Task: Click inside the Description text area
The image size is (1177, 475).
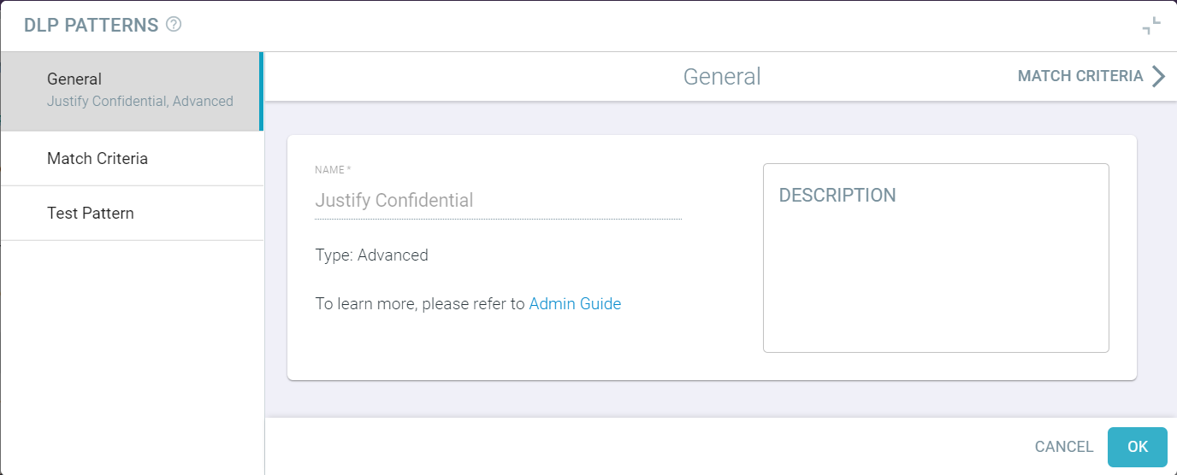Action: click(936, 258)
